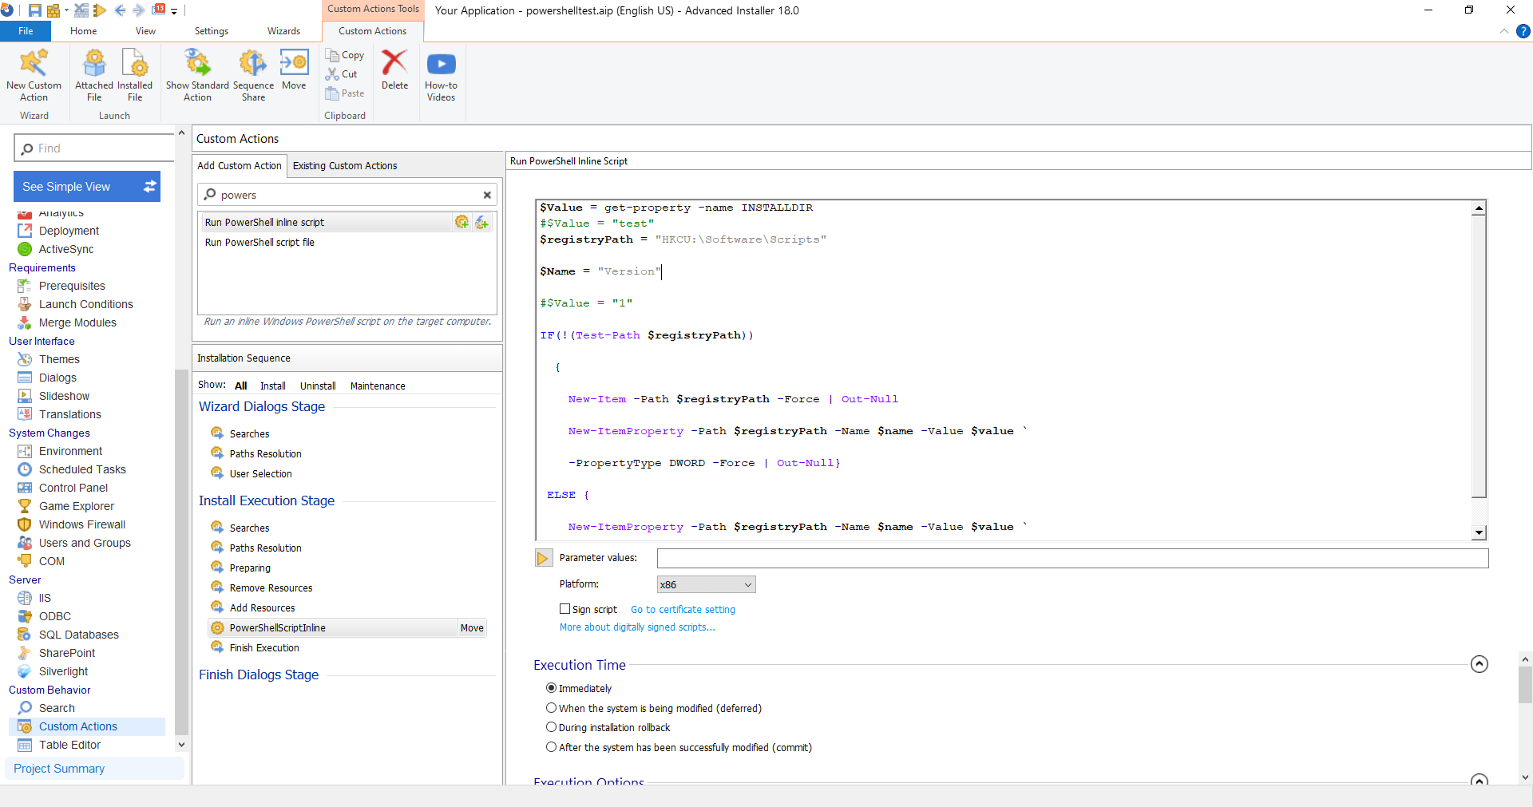Open the Wizards ribbon tab
Image resolution: width=1533 pixels, height=807 pixels.
pos(283,31)
